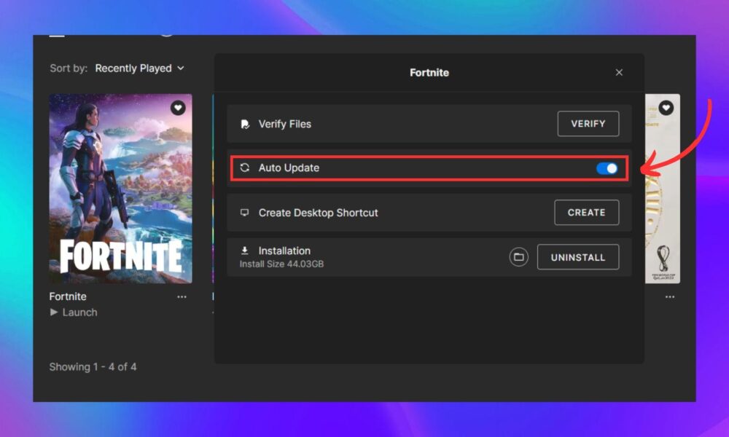Screen dimensions: 729x437
Task: Close the Fortnite settings dialog
Action: (x=619, y=72)
